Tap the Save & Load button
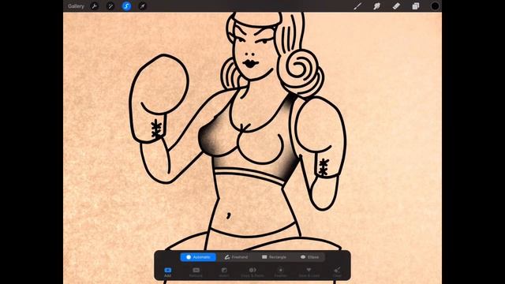Viewport: 505px width, 284px height. pos(309,272)
